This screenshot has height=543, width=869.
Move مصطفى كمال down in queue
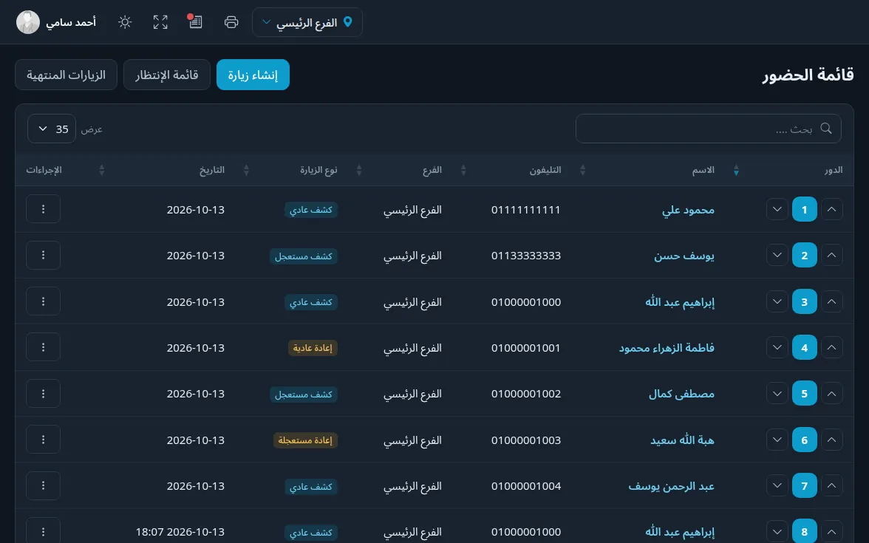[x=777, y=394]
